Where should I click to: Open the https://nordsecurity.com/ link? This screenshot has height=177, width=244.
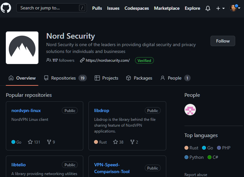(108, 60)
